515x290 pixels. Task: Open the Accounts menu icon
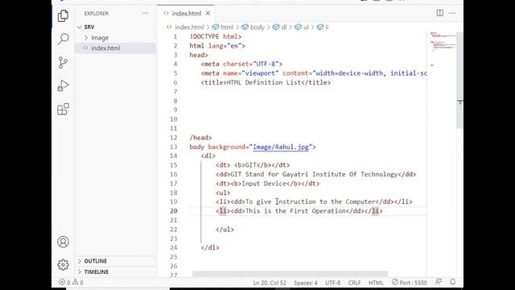63,242
